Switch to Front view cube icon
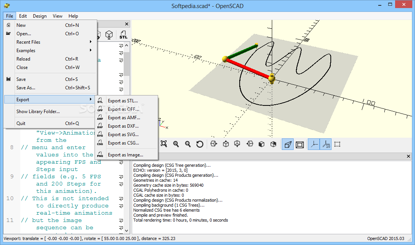The width and height of the screenshot is (415, 245). [261, 144]
